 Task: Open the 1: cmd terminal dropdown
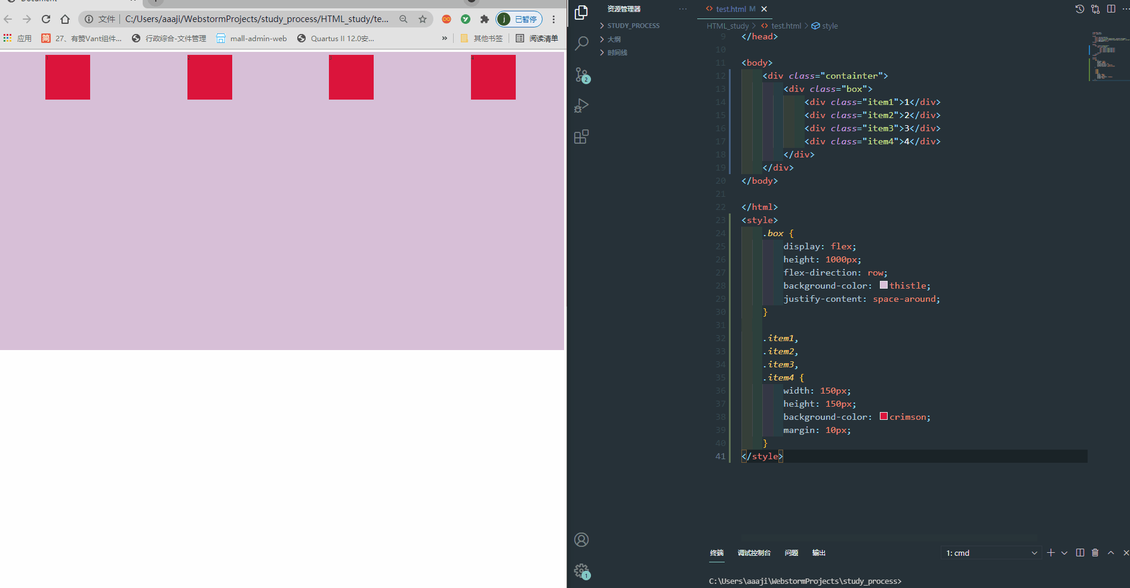coord(991,553)
